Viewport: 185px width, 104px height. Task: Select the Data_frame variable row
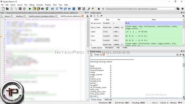136,27
